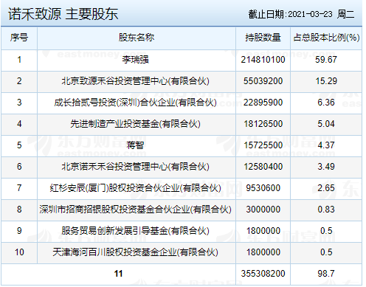Select shareholder name 李瑞强
Viewport: 366px width, 287px height.
coord(135,60)
